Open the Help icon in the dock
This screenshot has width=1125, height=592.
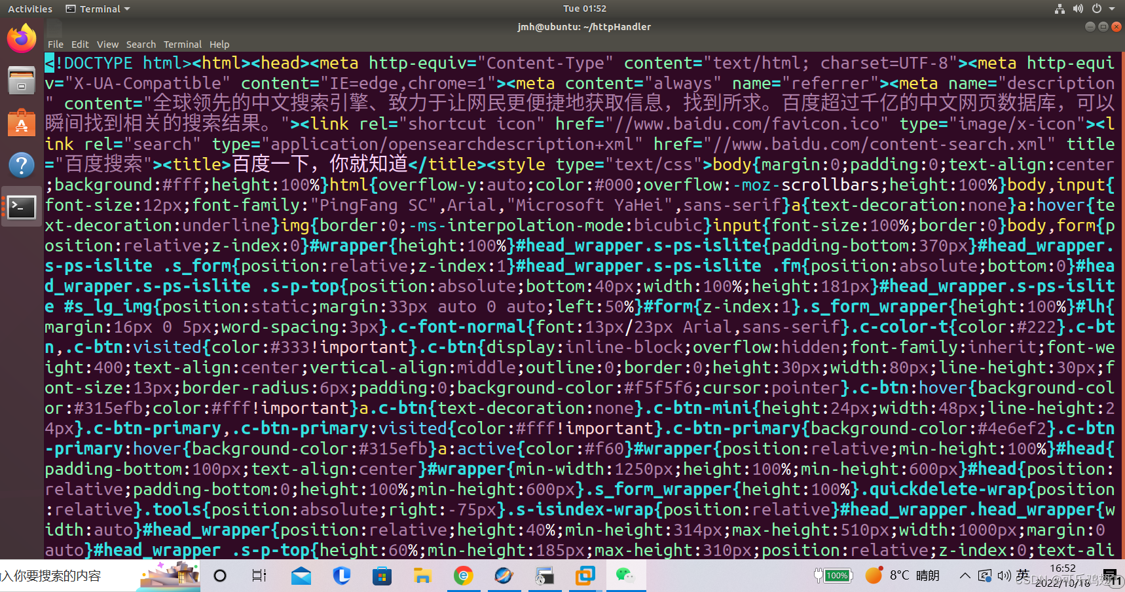[x=22, y=164]
